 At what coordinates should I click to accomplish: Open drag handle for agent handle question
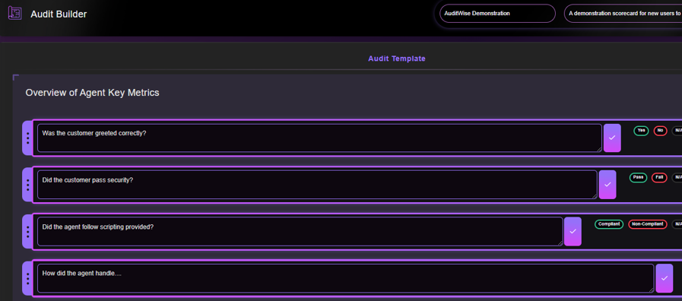click(28, 278)
